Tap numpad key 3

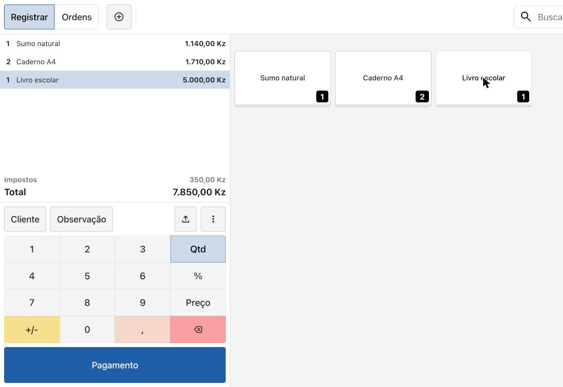[x=143, y=249]
